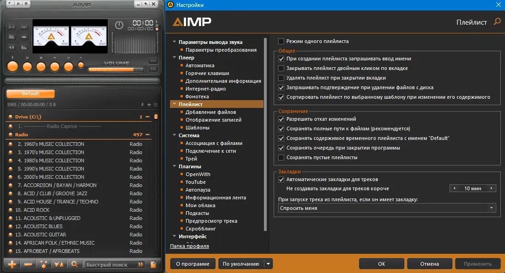Expand the Интерфейс section in settings tree

point(175,236)
